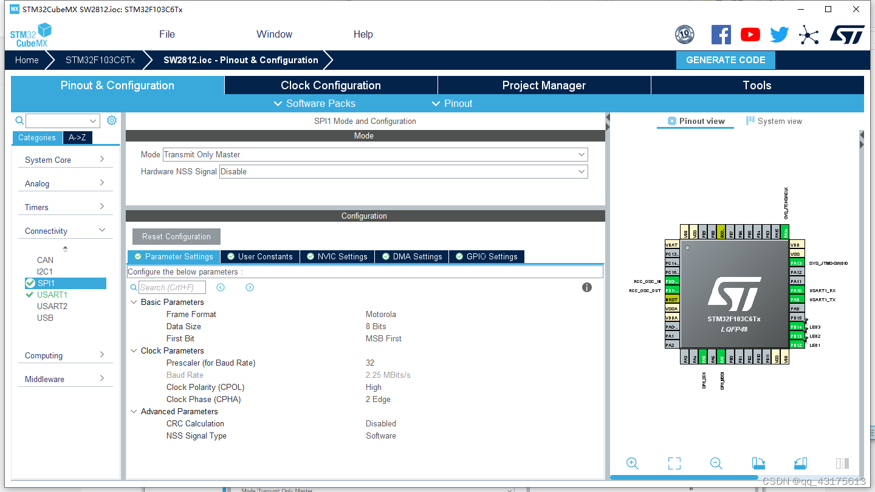875x492 pixels.
Task: Select I2C1 peripheral
Action: coord(45,272)
